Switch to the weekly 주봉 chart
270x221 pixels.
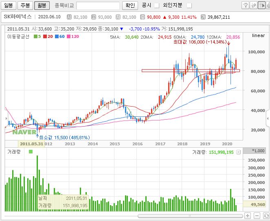coord(25,5)
